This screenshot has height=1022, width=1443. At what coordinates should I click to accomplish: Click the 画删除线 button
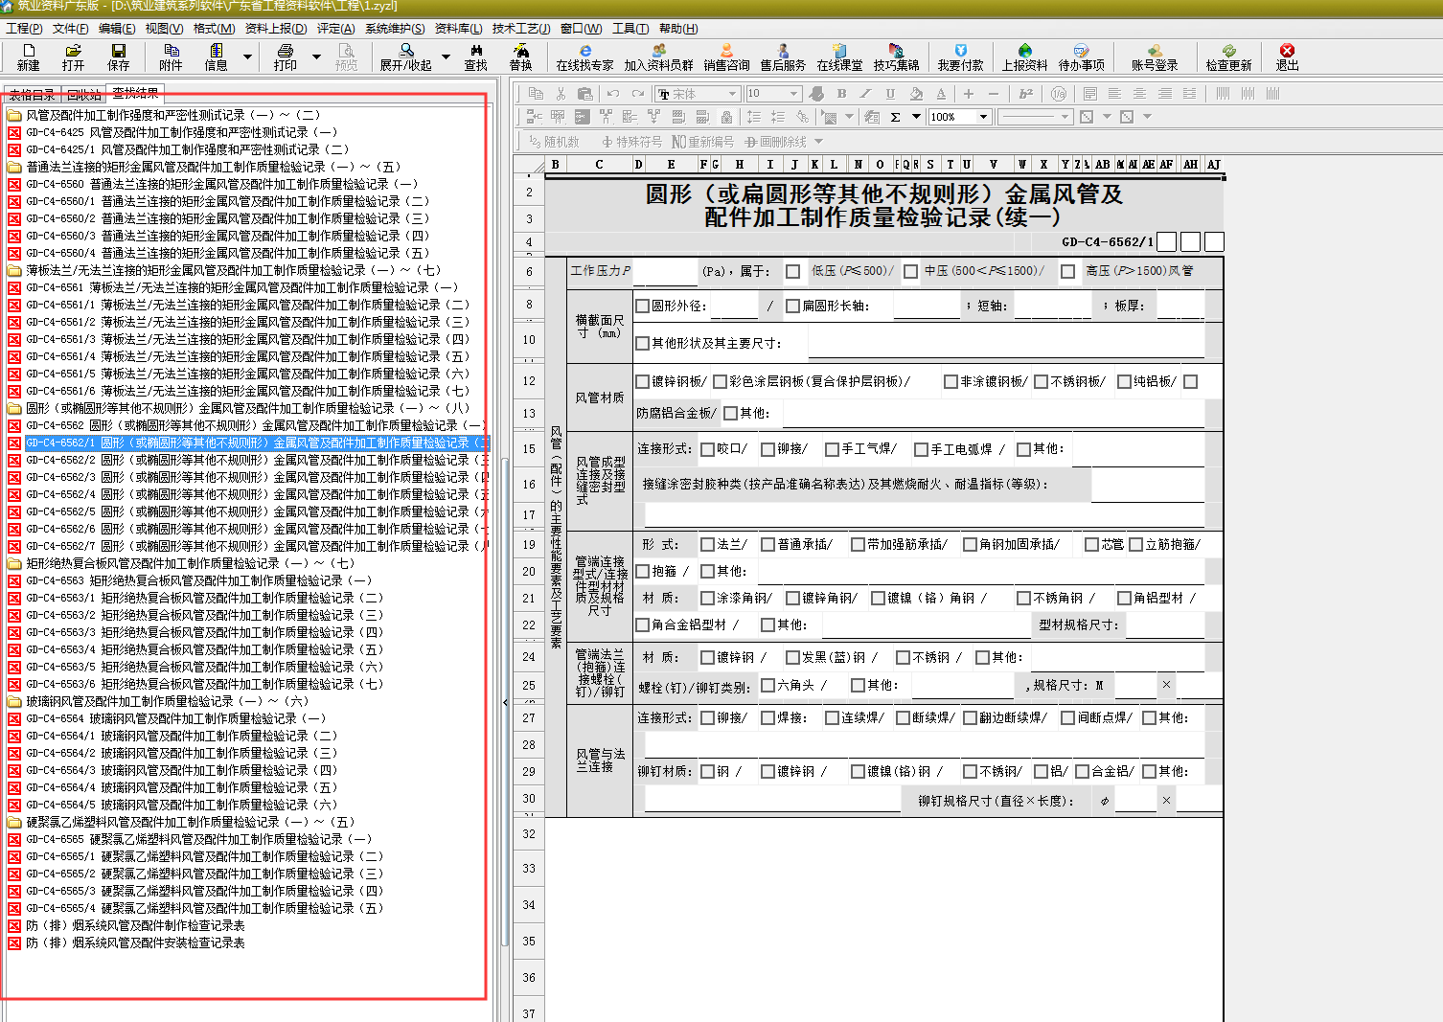click(776, 141)
